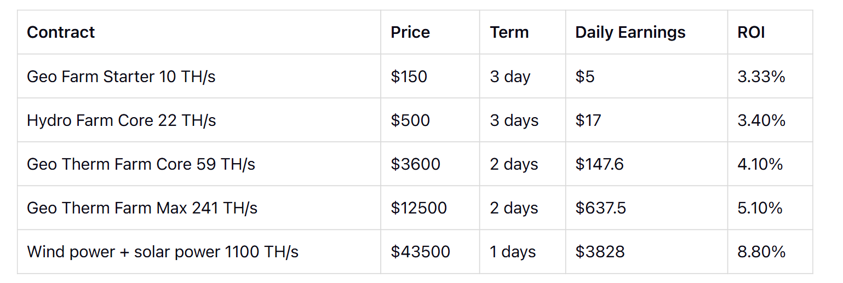Click the ROI column header

coord(751,32)
